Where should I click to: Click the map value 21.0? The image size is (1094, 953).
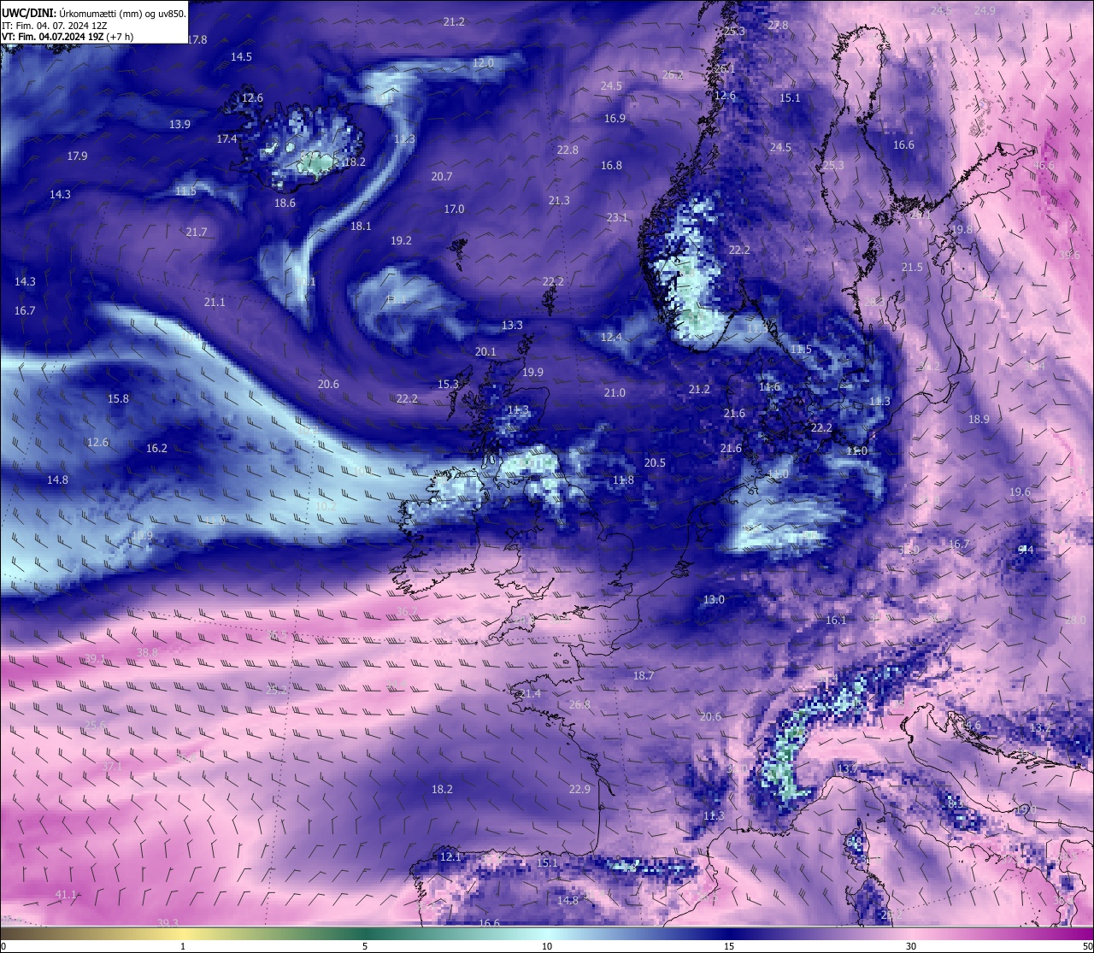point(615,392)
